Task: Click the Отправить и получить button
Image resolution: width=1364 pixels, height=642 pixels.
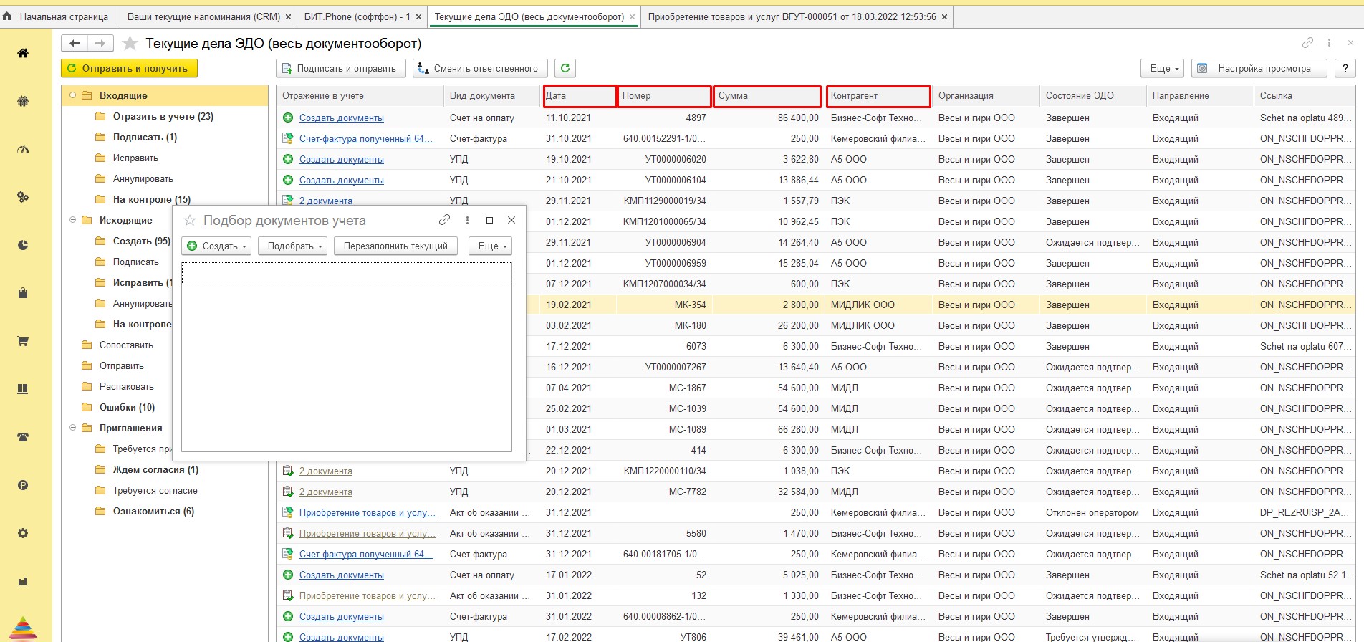Action: coord(129,68)
